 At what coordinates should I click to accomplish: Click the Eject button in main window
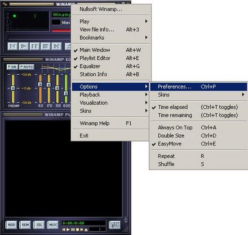point(68,46)
